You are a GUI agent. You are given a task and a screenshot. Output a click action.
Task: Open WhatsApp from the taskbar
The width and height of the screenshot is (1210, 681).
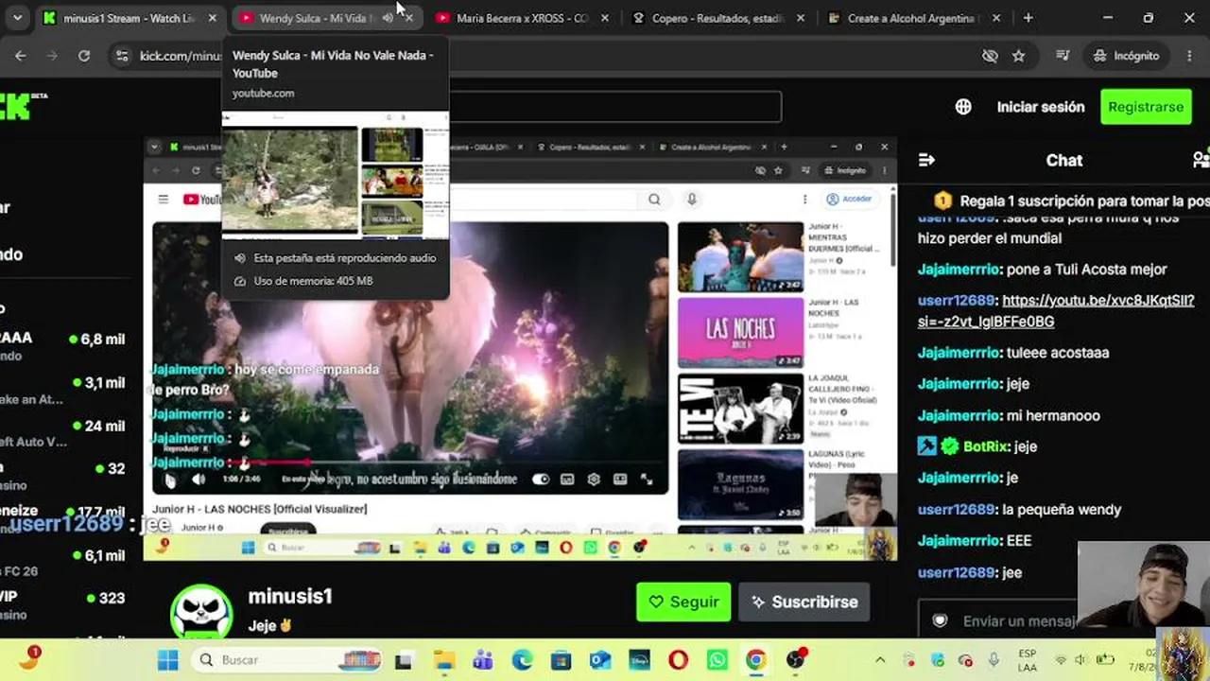(x=717, y=659)
